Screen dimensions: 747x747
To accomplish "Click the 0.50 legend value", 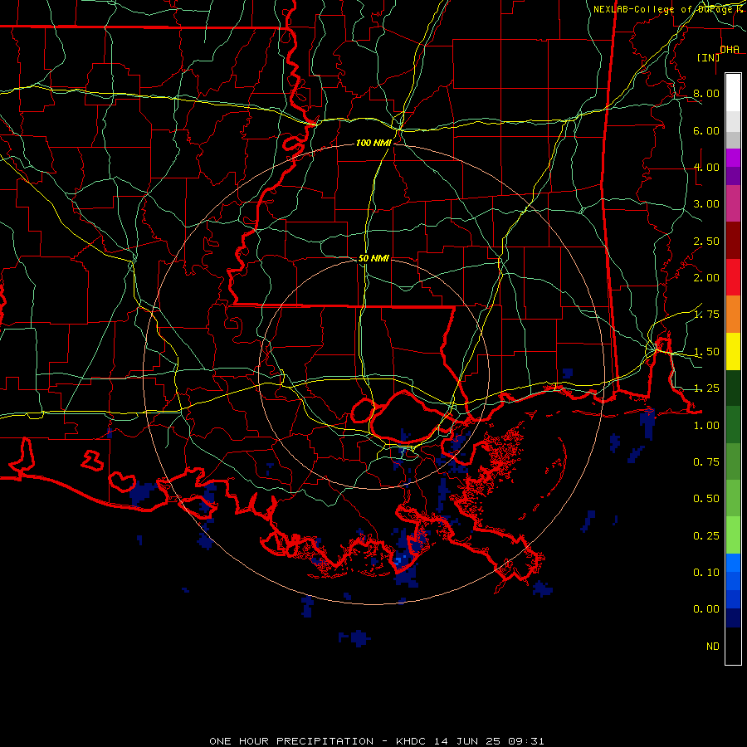I will (706, 499).
